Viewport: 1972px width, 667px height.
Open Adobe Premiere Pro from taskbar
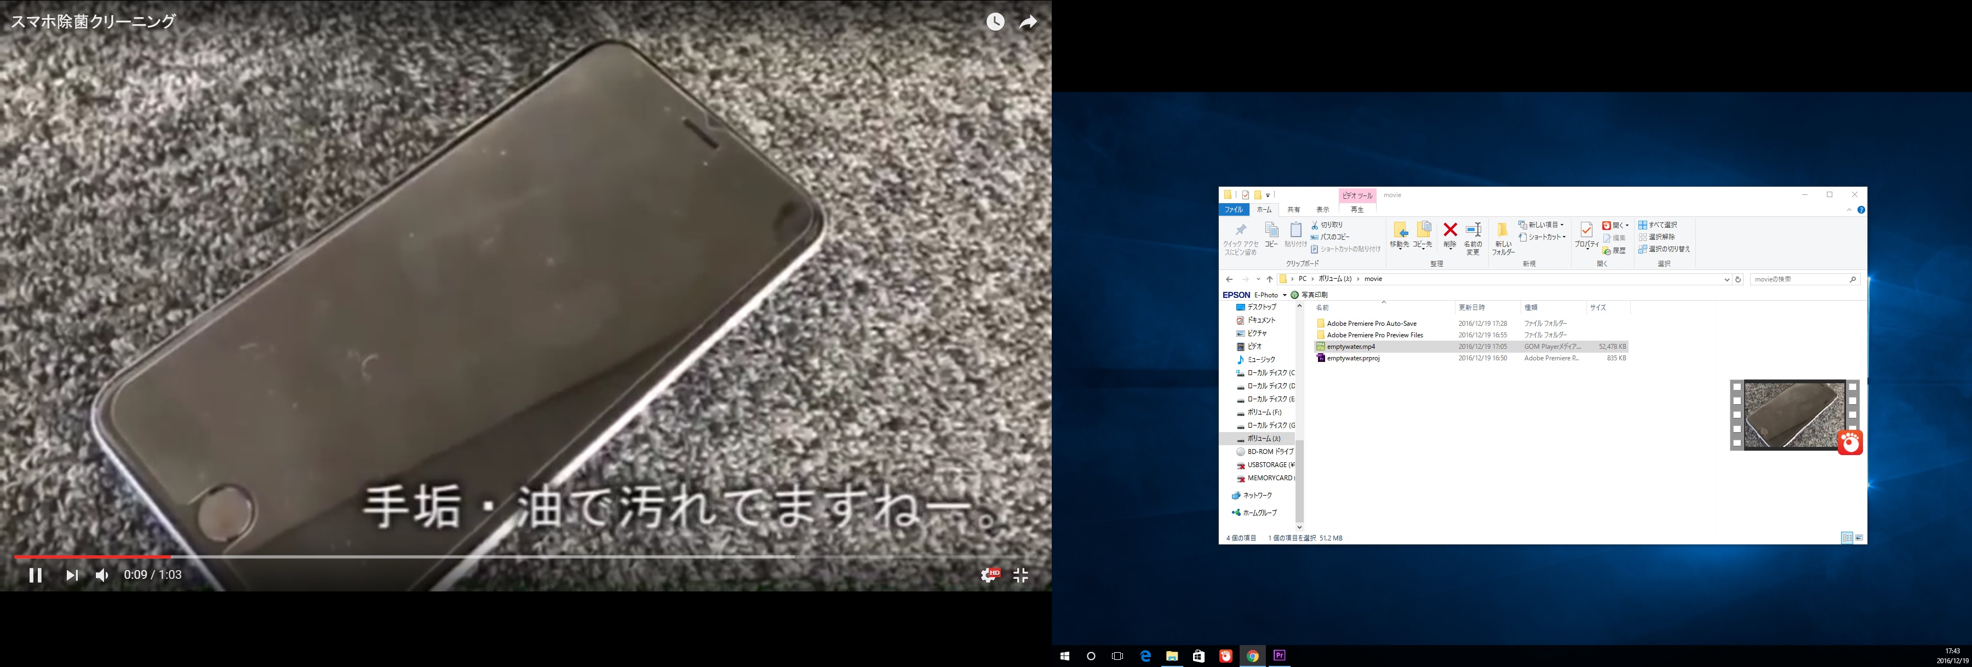pyautogui.click(x=1279, y=656)
